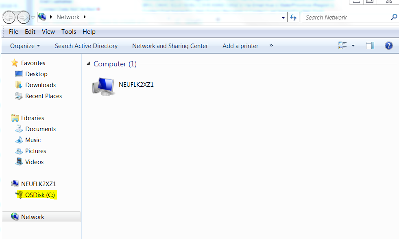This screenshot has width=399, height=239.
Task: Click the Documents library icon
Action: tap(19, 129)
